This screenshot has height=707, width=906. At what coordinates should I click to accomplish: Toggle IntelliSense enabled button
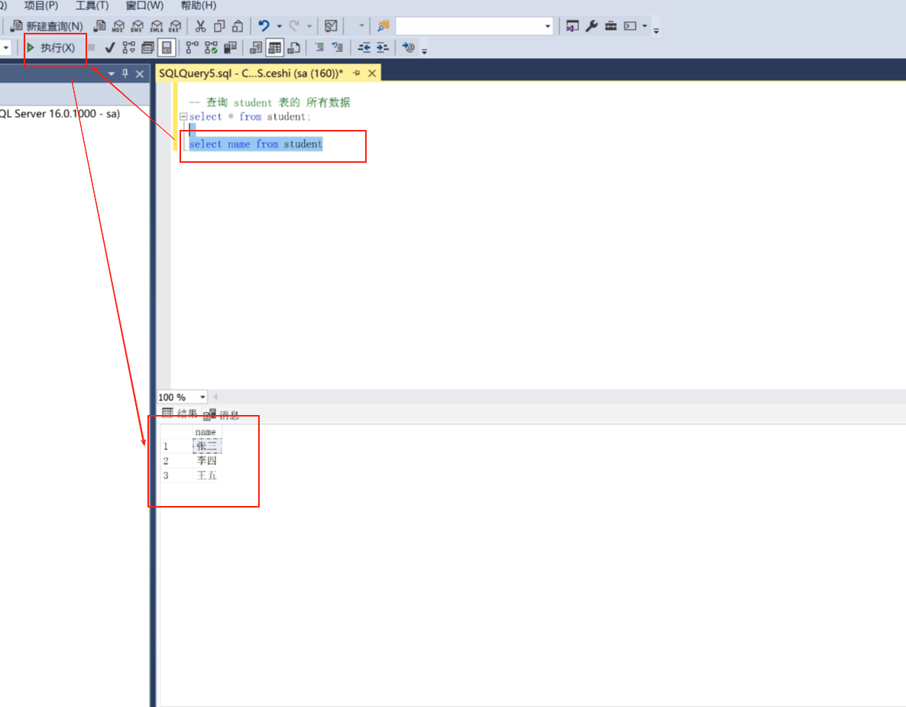167,47
